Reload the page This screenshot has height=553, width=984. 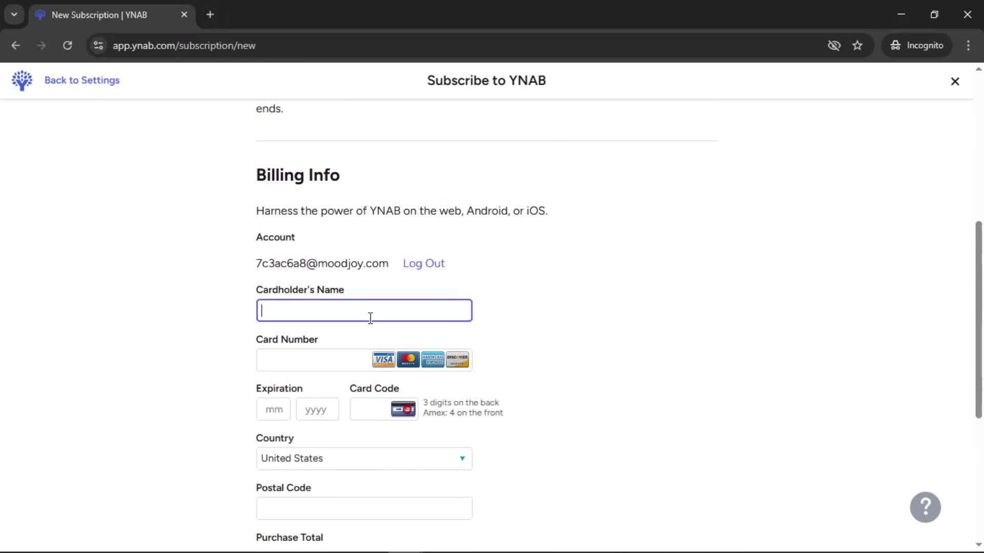pos(67,46)
